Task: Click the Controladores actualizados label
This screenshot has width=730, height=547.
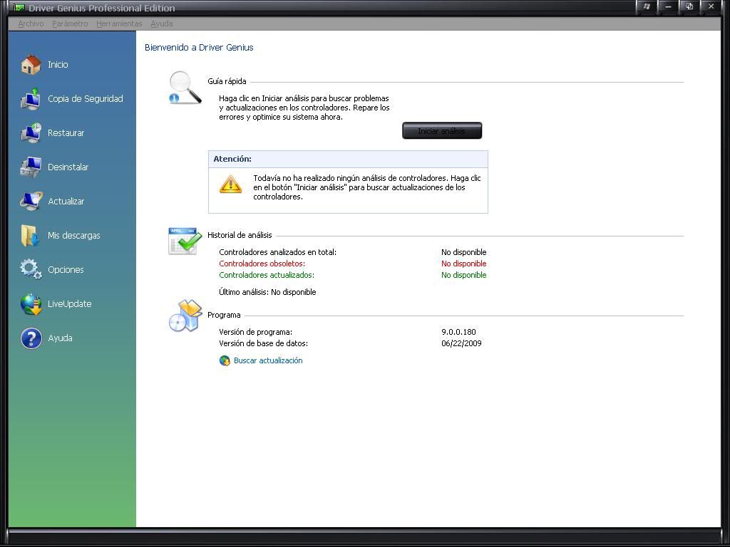Action: 267,275
